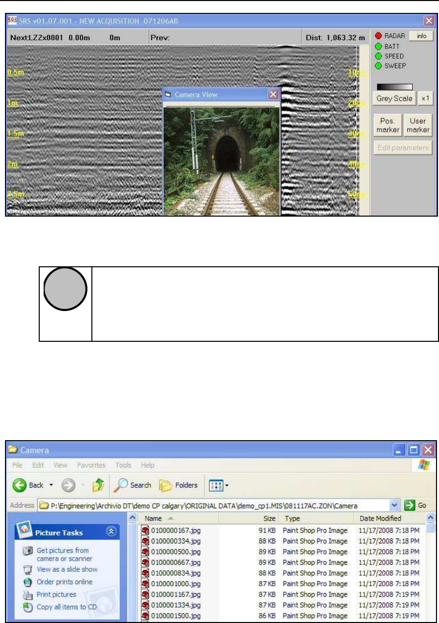The width and height of the screenshot is (439, 623).
Task: Click the Back navigation button
Action: (28, 485)
